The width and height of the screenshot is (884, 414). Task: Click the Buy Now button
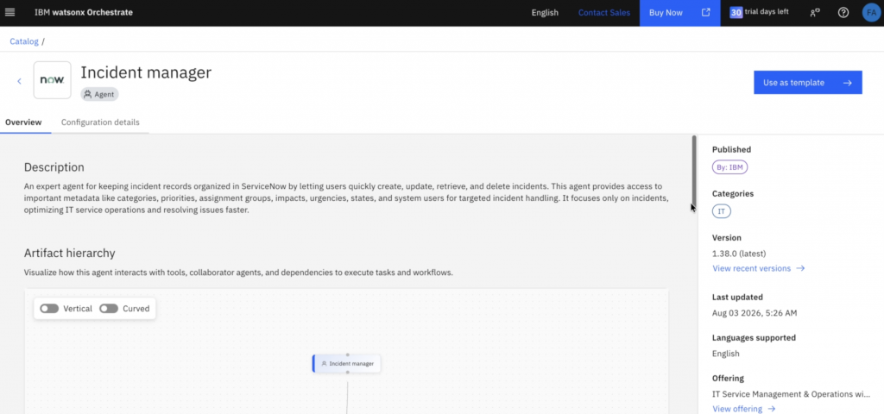(680, 12)
